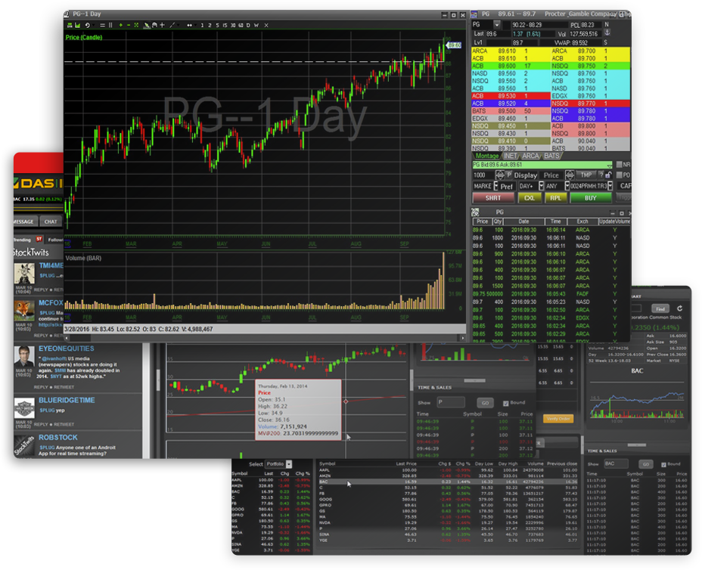Select the pencil drawing tool in chart toolbar
702x570 pixels.
pyautogui.click(x=147, y=26)
